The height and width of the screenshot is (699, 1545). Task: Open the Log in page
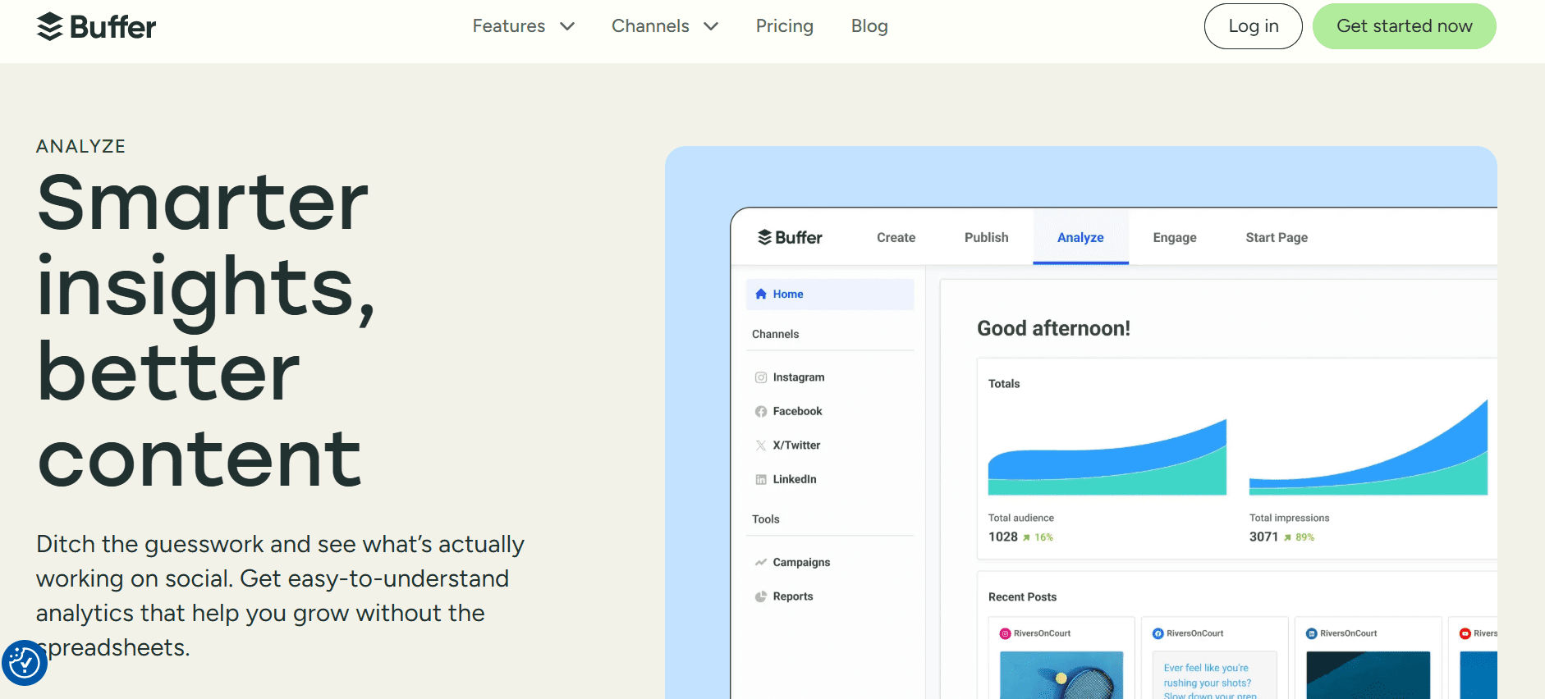click(1254, 25)
